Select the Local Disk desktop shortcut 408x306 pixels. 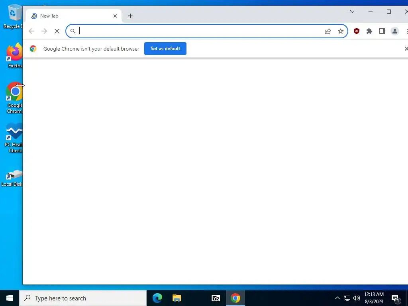click(x=12, y=178)
